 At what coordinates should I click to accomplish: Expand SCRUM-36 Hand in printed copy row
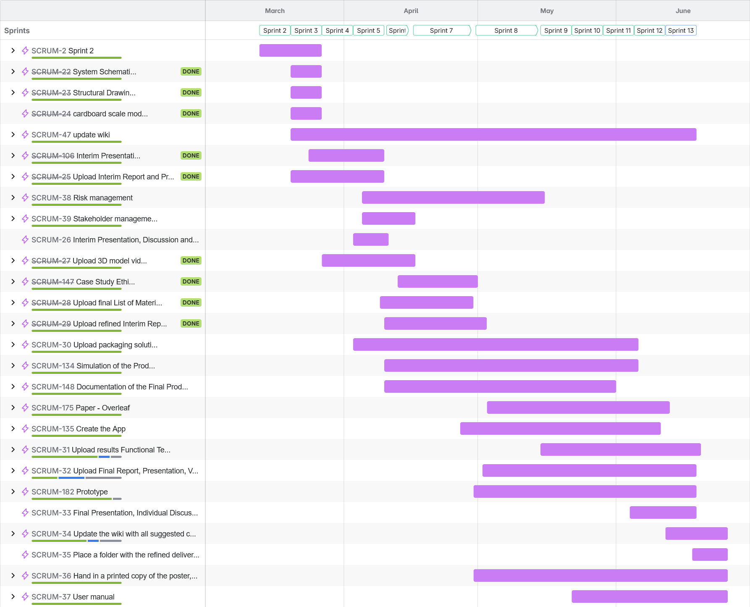13,575
